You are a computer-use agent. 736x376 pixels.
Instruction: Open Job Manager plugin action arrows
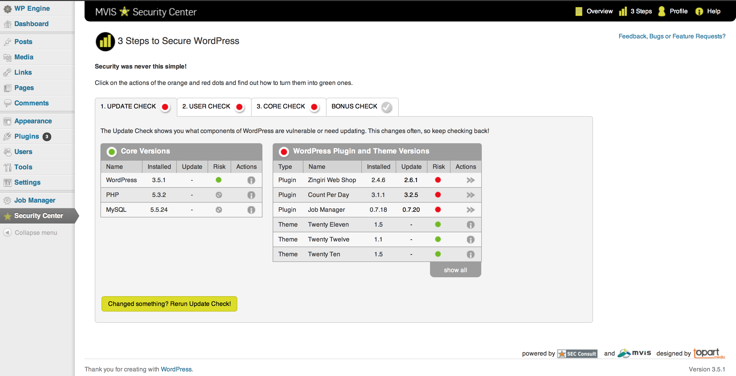click(470, 210)
